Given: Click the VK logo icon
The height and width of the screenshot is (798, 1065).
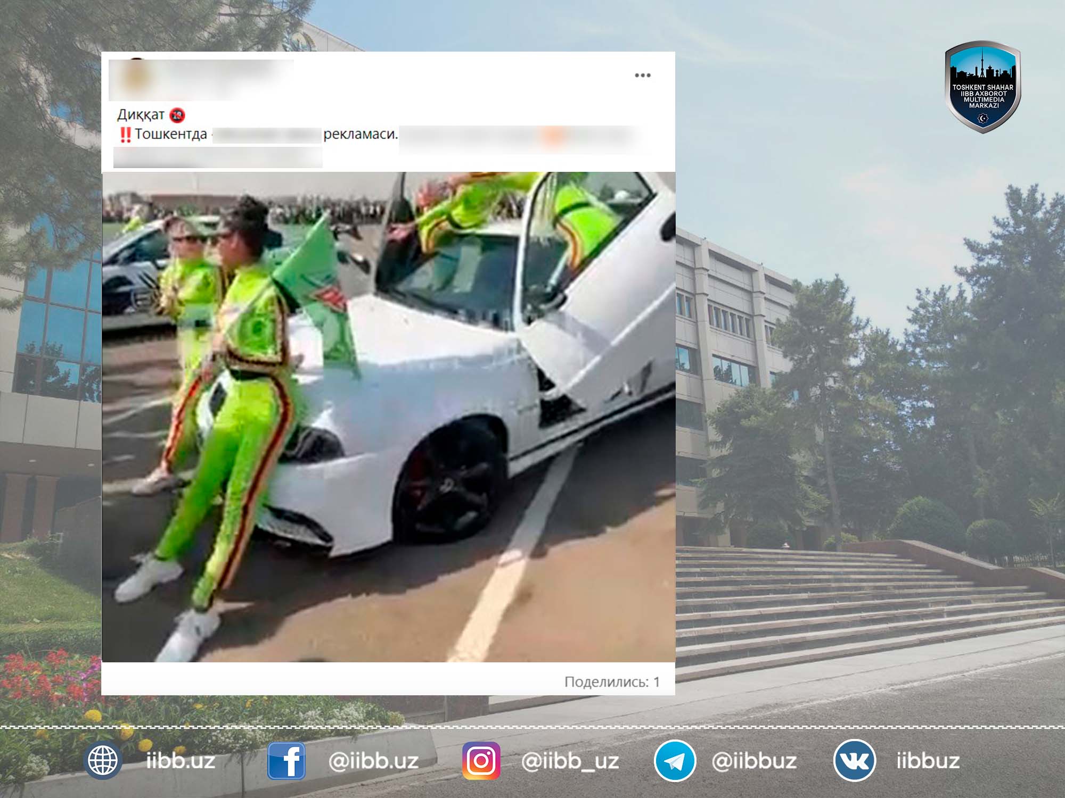Looking at the screenshot, I should coord(854,761).
